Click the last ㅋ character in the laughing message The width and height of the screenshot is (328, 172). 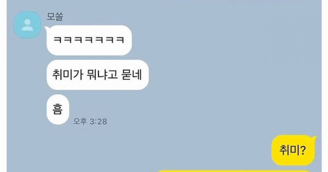click(x=120, y=40)
